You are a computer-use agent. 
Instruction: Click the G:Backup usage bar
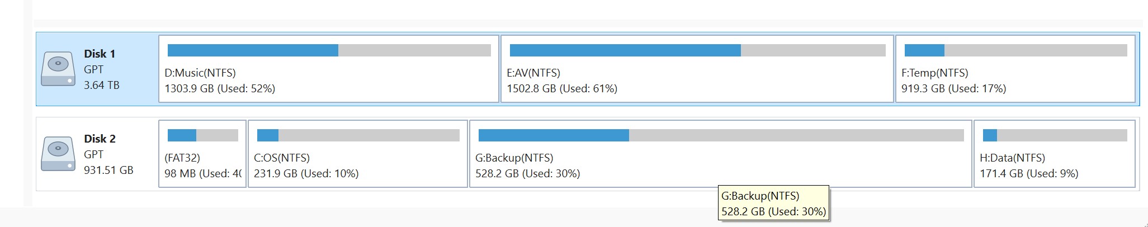click(x=721, y=135)
